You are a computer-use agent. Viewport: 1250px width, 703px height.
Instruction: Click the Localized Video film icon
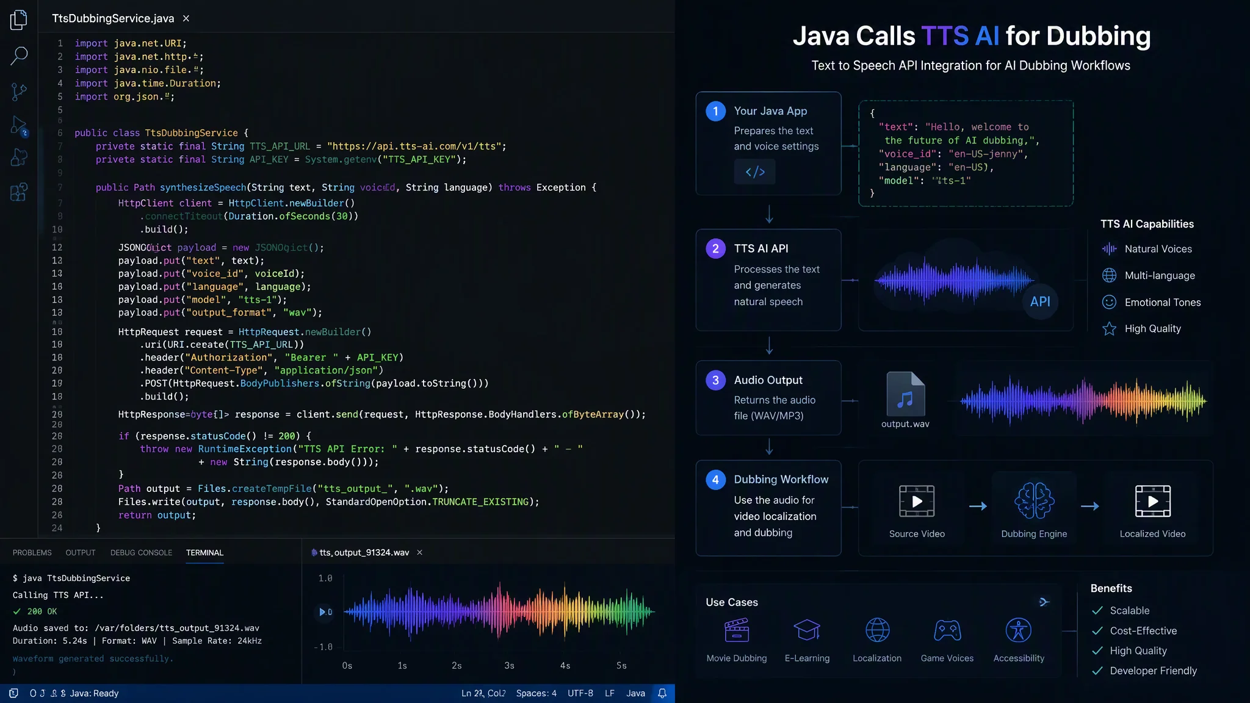pyautogui.click(x=1152, y=502)
